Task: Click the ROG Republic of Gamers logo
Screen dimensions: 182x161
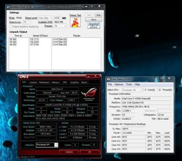Action: 89,94
